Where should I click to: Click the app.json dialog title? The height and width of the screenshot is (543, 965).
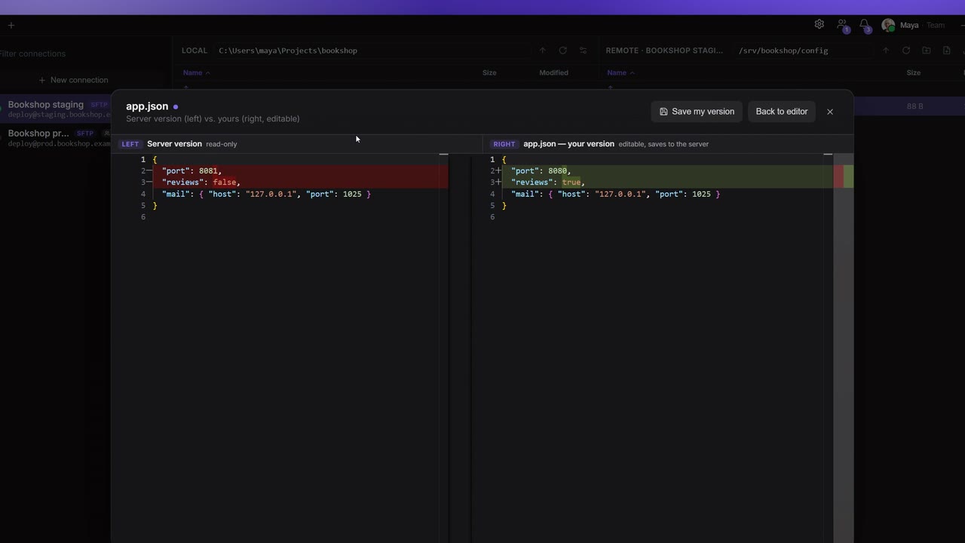point(147,106)
